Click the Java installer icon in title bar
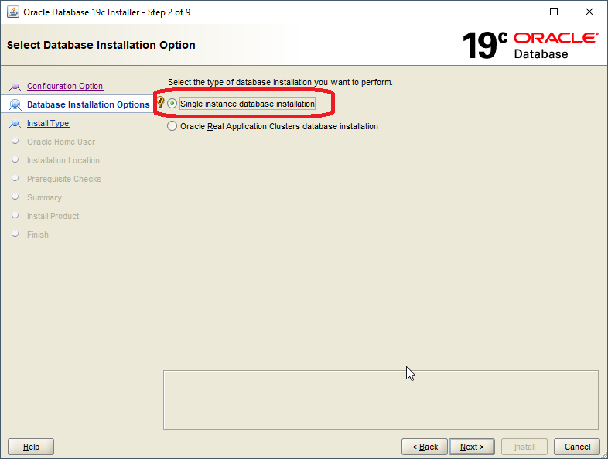Image resolution: width=608 pixels, height=459 pixels. click(13, 12)
